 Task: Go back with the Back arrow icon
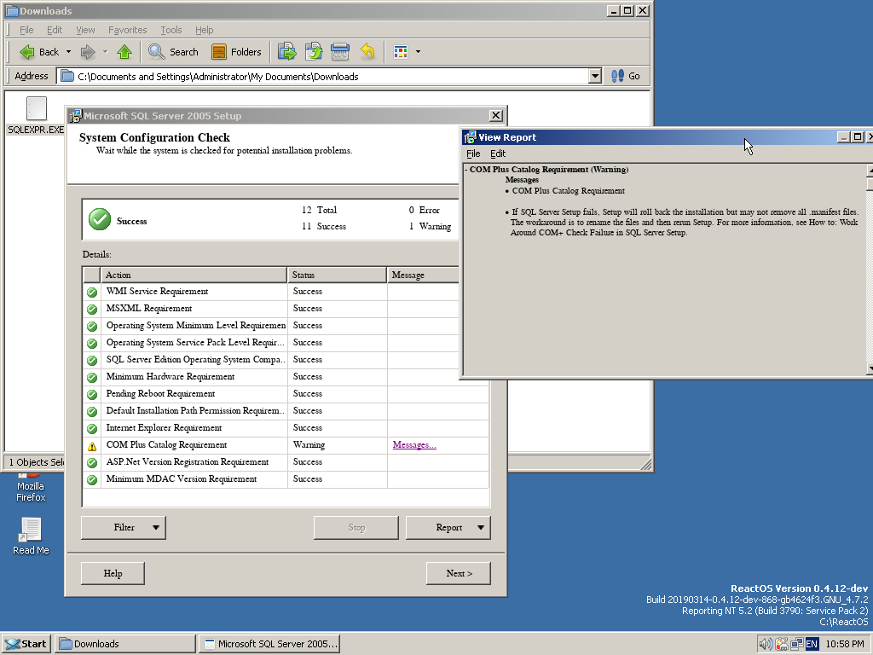pos(26,52)
